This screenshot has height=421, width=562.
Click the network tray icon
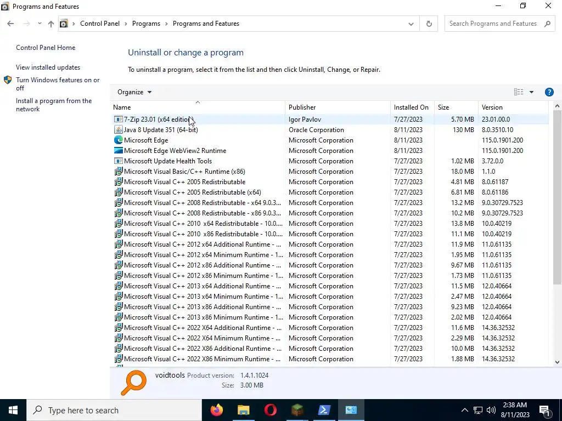click(478, 410)
